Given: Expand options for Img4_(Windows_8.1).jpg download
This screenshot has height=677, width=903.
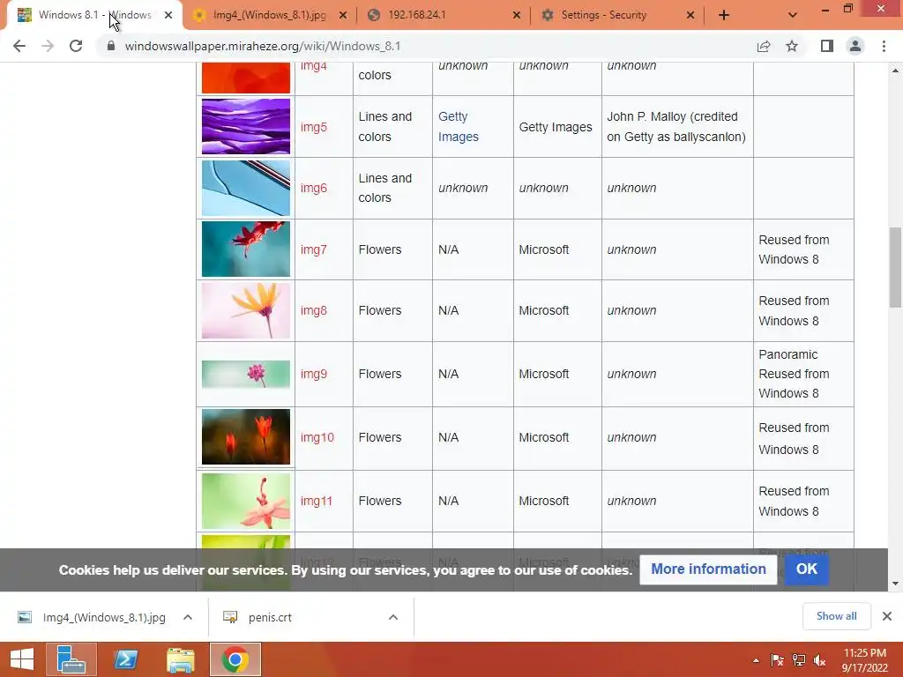Looking at the screenshot, I should click(x=188, y=617).
